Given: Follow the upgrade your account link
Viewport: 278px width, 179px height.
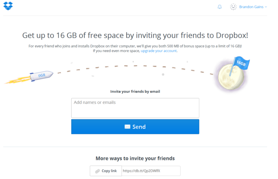Looking at the screenshot, I should coord(159,51).
